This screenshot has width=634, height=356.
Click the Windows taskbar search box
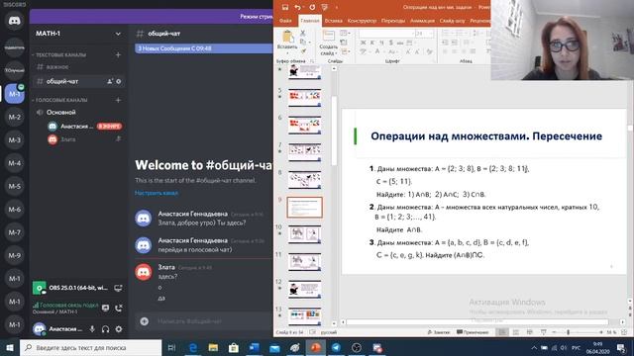click(x=90, y=347)
